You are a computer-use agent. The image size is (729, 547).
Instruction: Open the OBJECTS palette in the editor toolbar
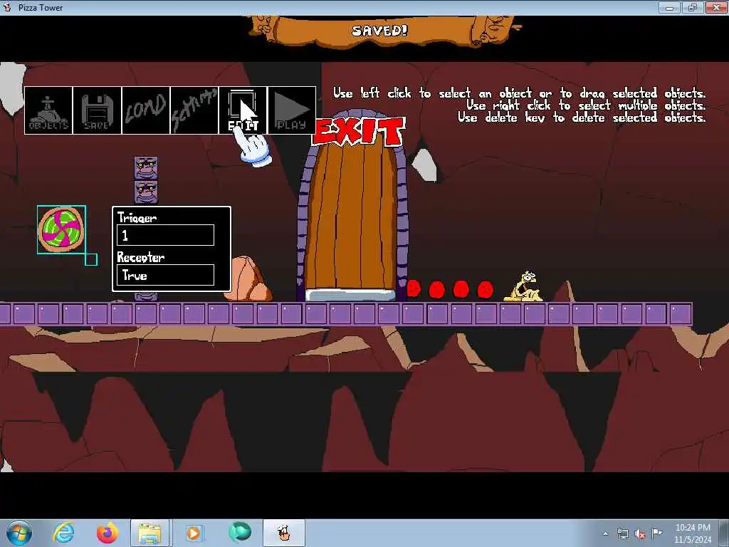click(48, 110)
